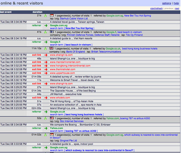Go to the next page of visitors
Screen dimensions: 181x153
coord(177,8)
